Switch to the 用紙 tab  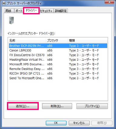click(x=9, y=11)
